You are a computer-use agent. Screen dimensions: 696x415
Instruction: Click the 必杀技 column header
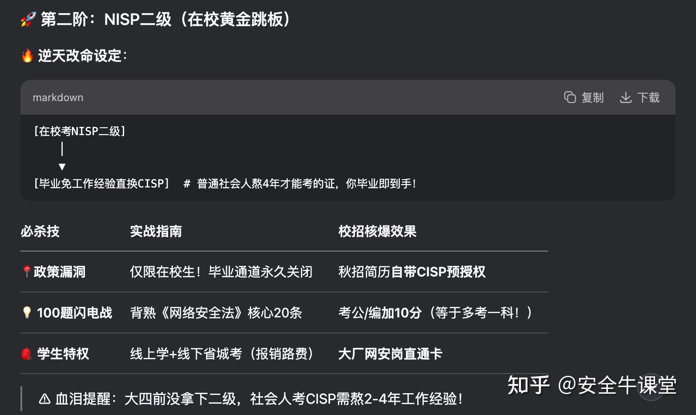tap(41, 231)
